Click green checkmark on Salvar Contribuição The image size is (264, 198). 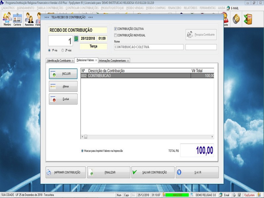tap(135, 172)
